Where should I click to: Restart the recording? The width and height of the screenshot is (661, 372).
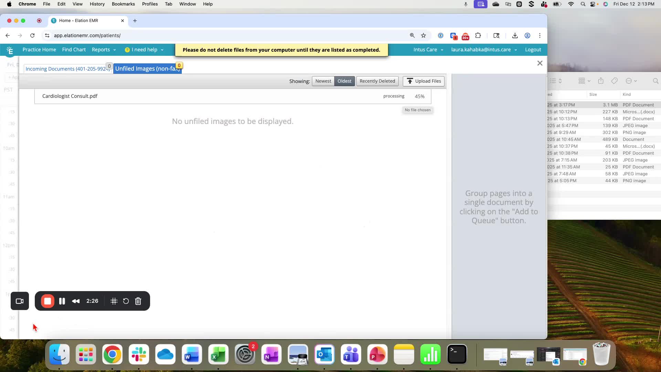tap(126, 301)
